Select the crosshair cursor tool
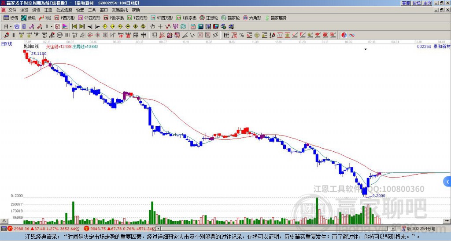The image size is (451, 241). [x=160, y=27]
